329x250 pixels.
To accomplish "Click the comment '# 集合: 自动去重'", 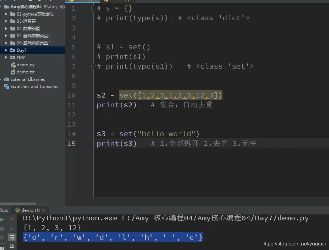I will [182, 105].
